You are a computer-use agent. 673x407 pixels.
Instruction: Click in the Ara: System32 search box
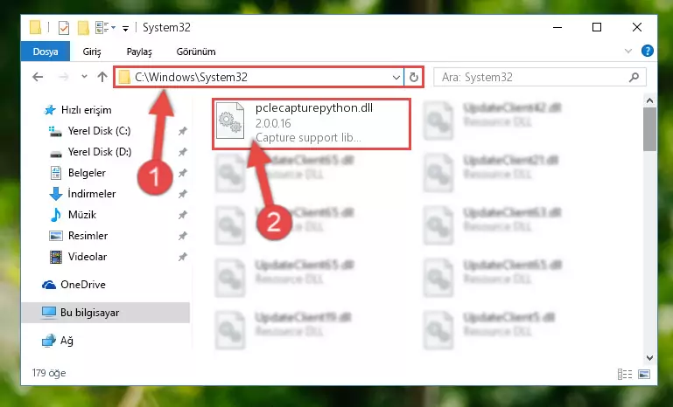point(533,77)
